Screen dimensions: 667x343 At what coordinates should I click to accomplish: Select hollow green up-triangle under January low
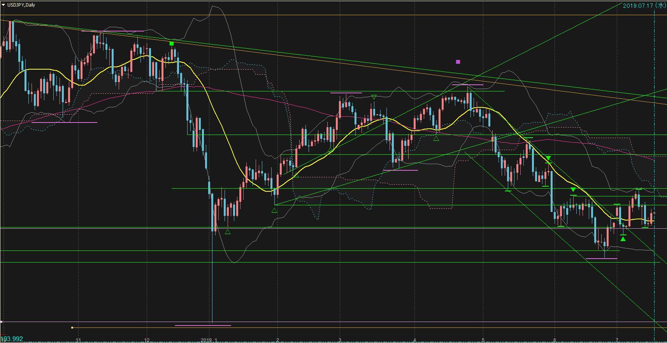[x=228, y=232]
